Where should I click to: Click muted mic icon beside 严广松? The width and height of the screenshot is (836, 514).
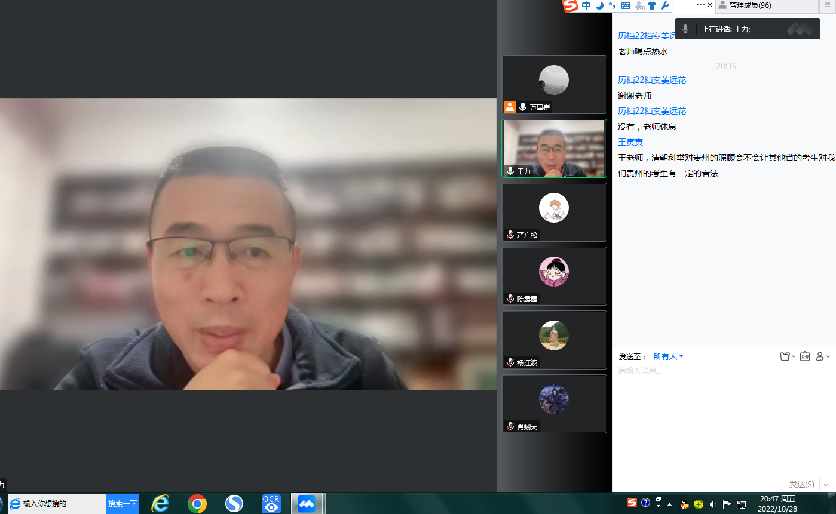[510, 235]
